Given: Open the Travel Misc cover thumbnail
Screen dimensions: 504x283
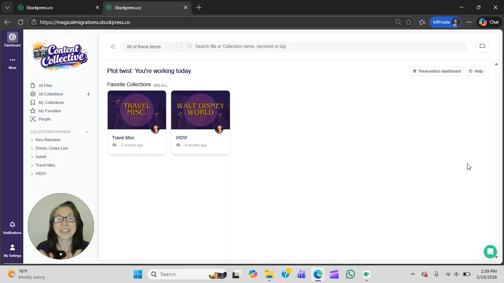Looking at the screenshot, I should tap(137, 110).
